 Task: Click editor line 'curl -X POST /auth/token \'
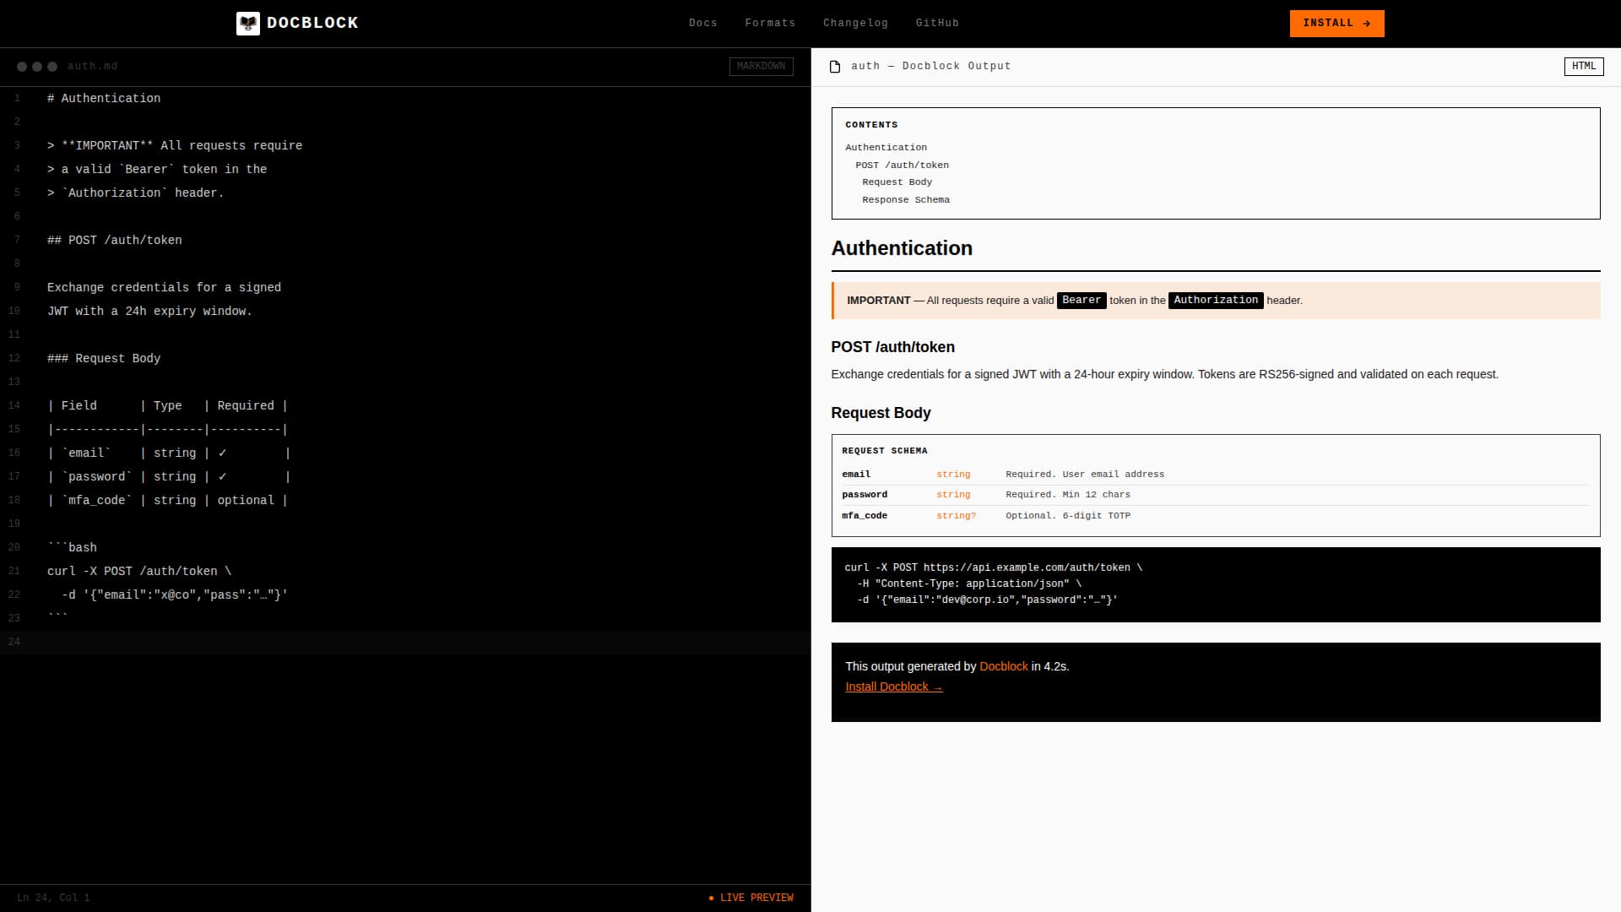coord(139,571)
